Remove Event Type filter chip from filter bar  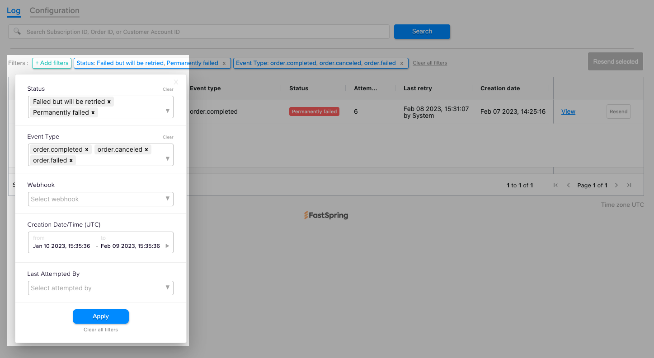pyautogui.click(x=402, y=63)
